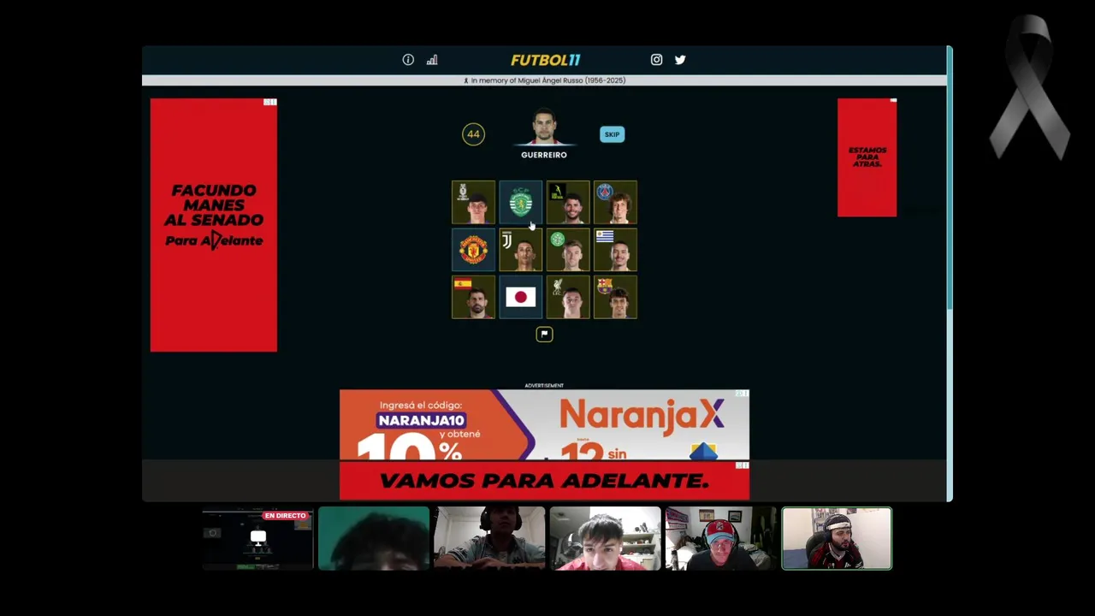This screenshot has height=616, width=1095.
Task: Select the first tile in top row
Action: pos(473,202)
